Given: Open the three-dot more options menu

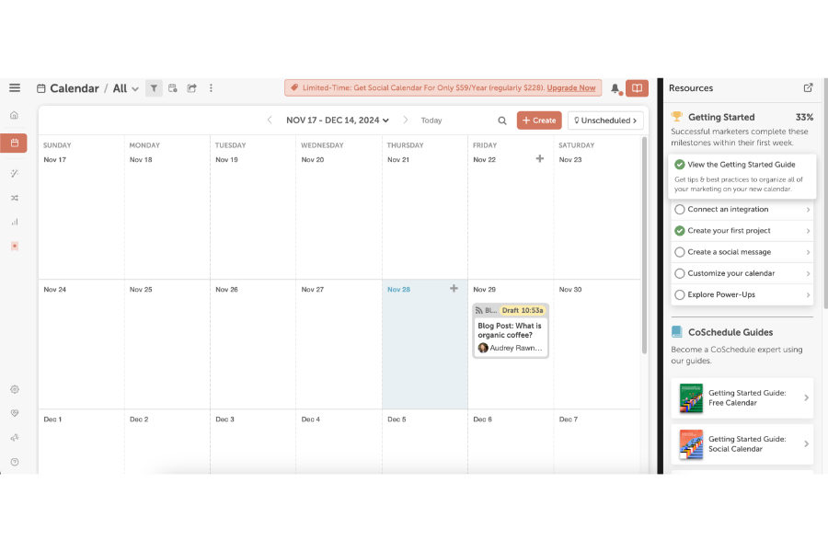Looking at the screenshot, I should click(211, 88).
